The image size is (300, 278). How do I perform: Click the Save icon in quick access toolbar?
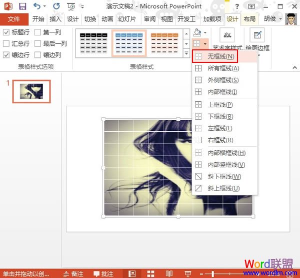point(22,6)
